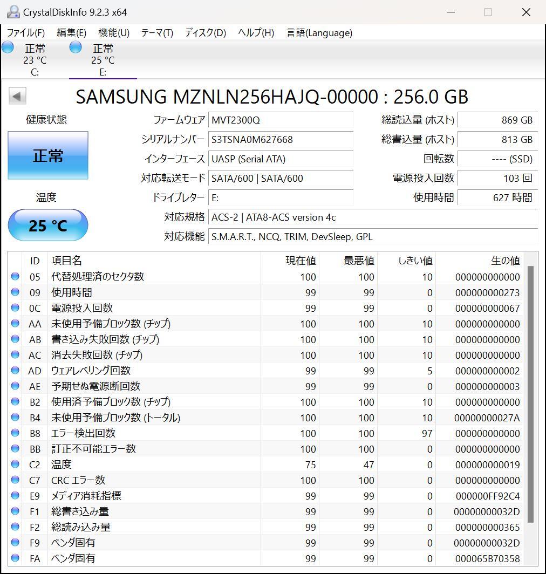546x574 pixels.
Task: Click the interface field UASP (Serial ATA)
Action: point(281,159)
